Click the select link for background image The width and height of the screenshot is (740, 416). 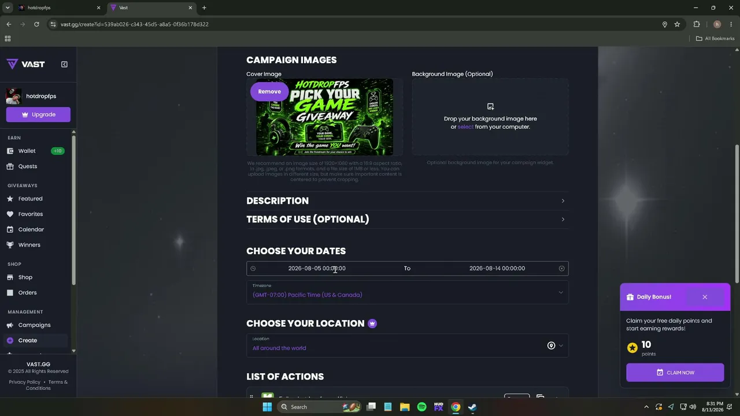[465, 127]
